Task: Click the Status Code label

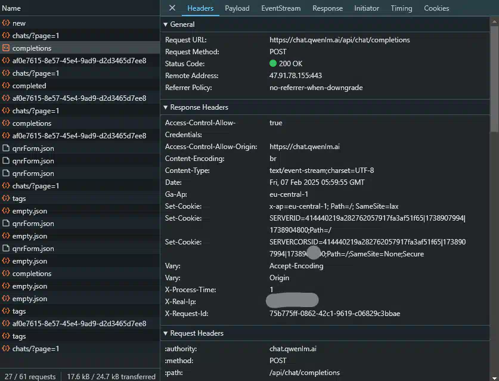Action: (185, 64)
